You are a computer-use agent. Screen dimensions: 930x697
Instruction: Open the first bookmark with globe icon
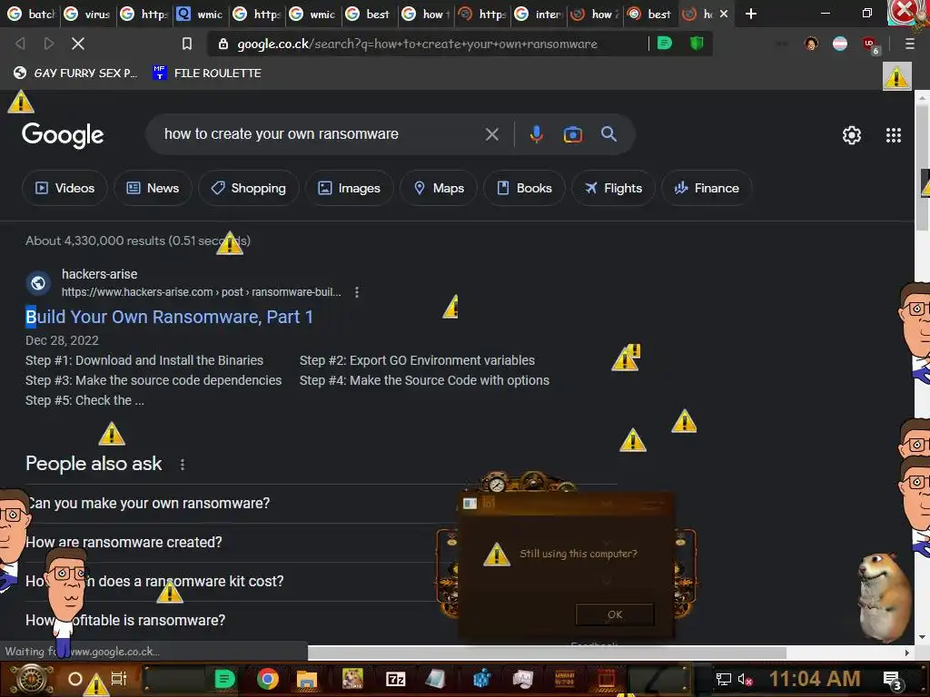[x=75, y=73]
